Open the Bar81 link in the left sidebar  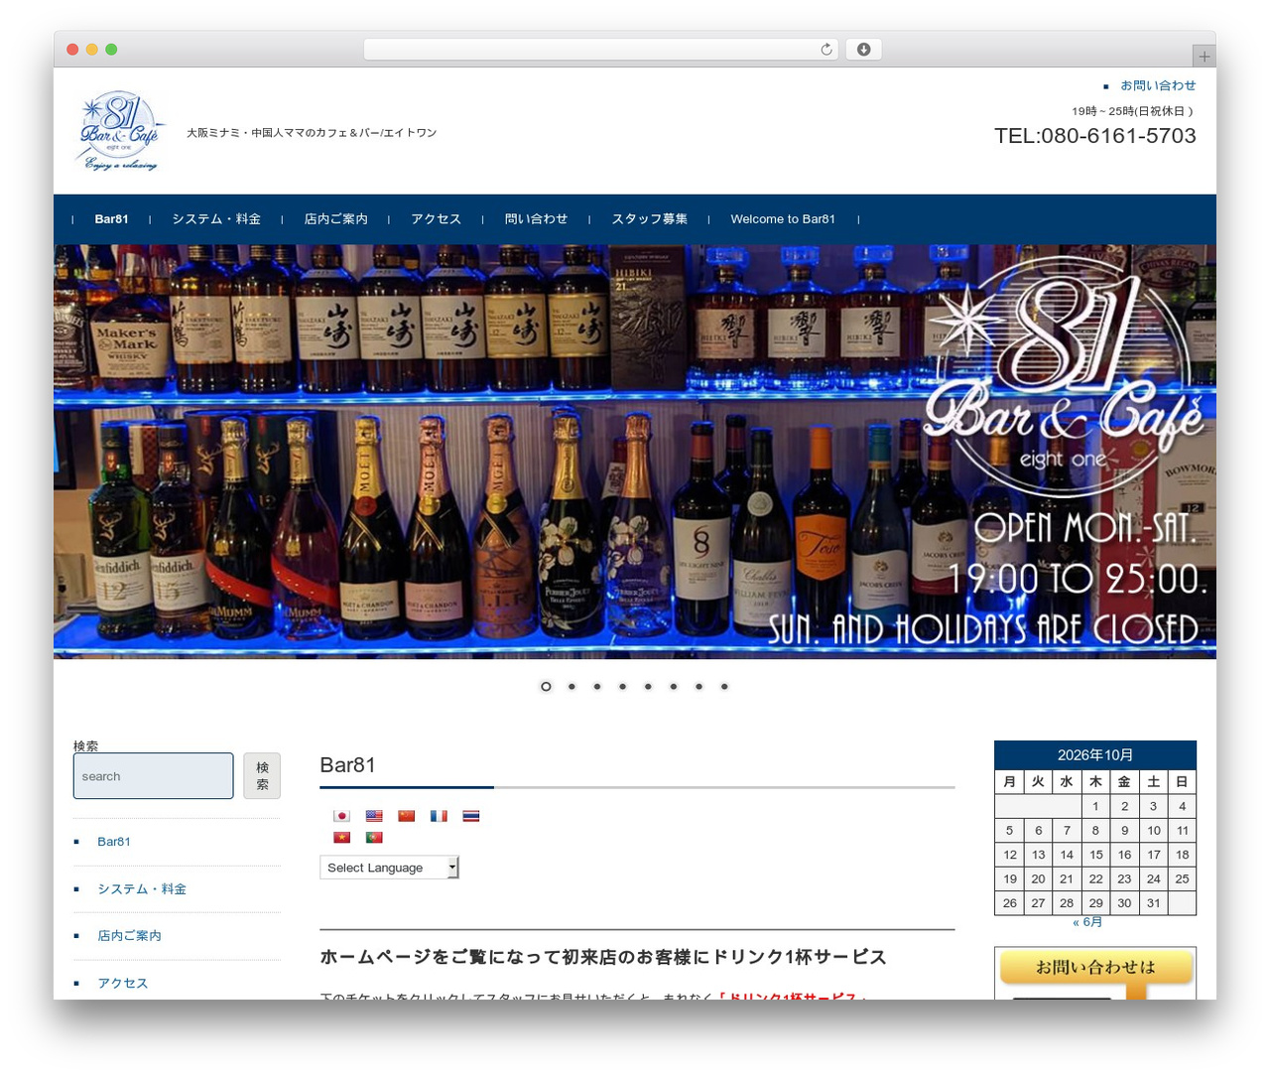click(114, 842)
